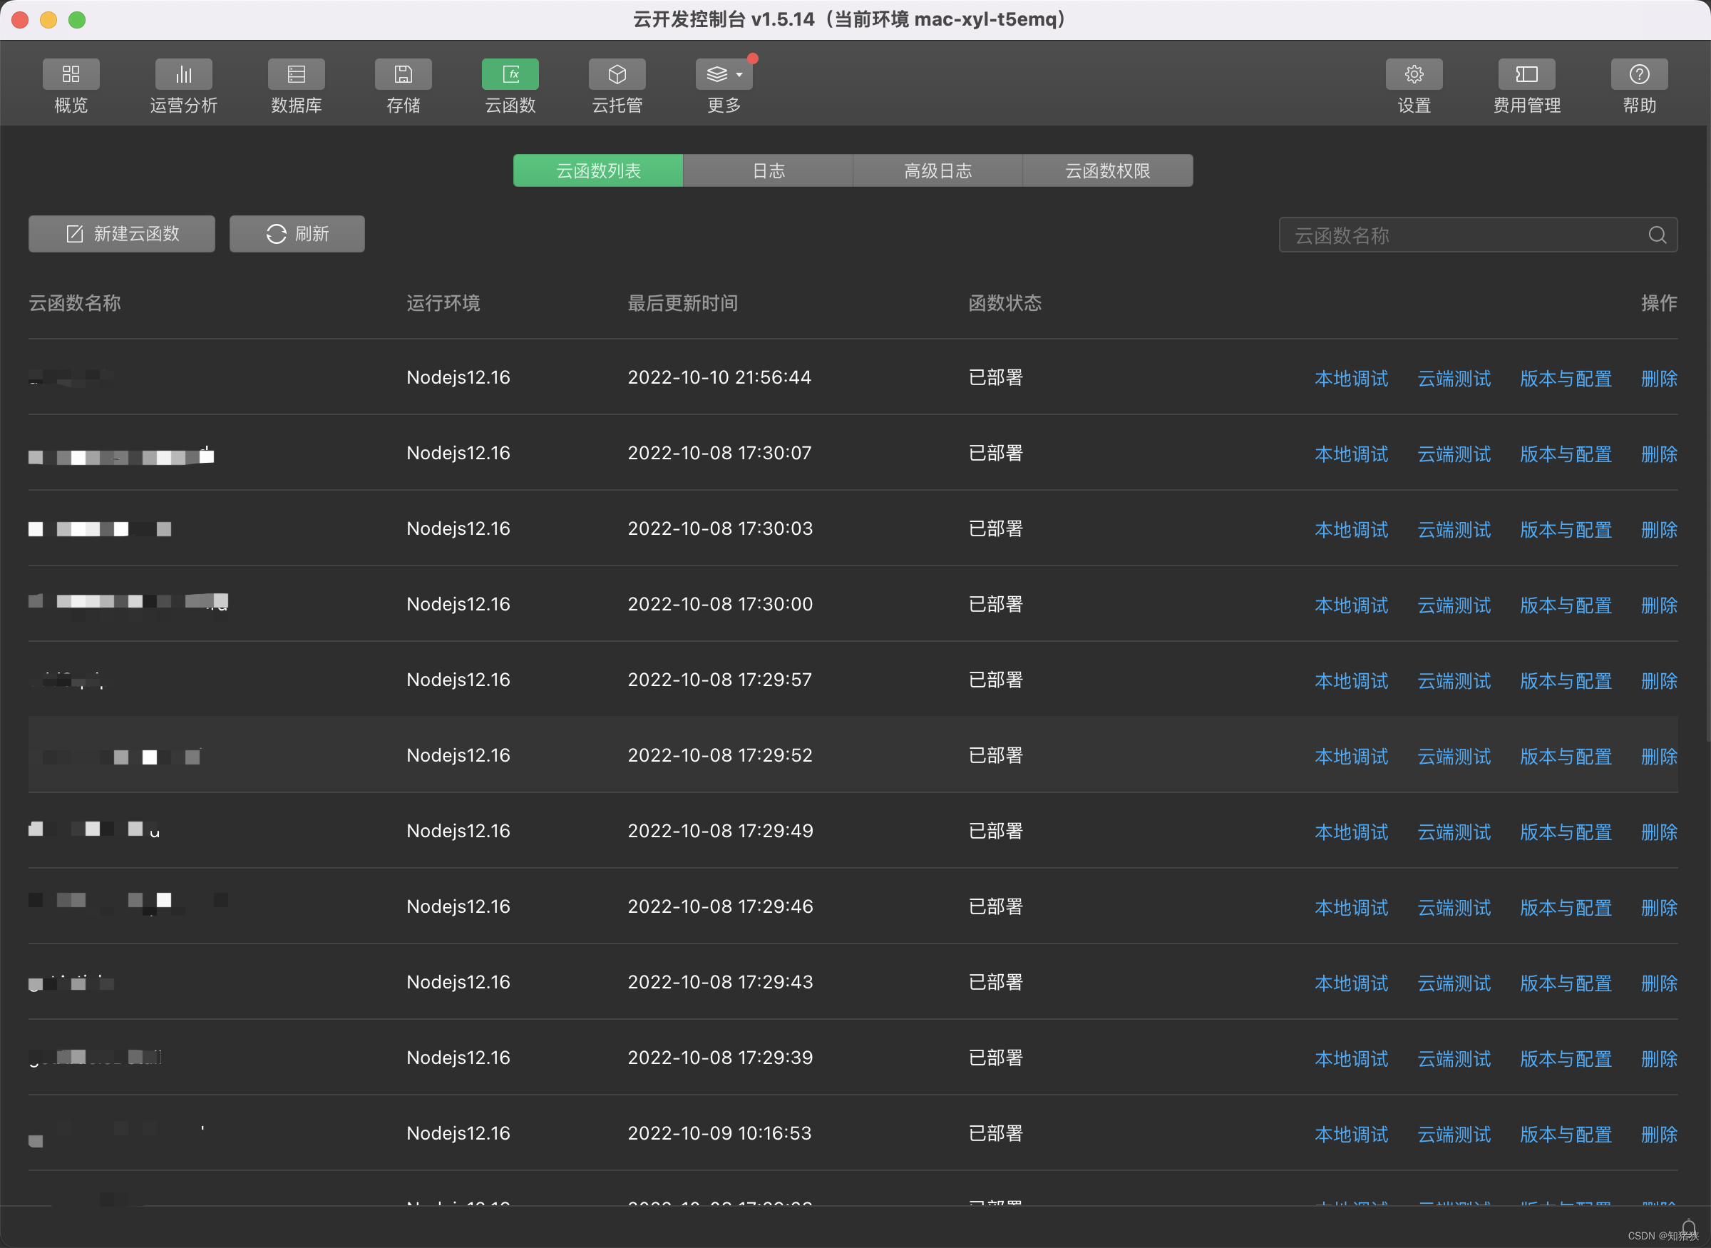Image resolution: width=1711 pixels, height=1248 pixels.
Task: Click 版本与配置 for the 17:29:46 row
Action: tap(1566, 907)
